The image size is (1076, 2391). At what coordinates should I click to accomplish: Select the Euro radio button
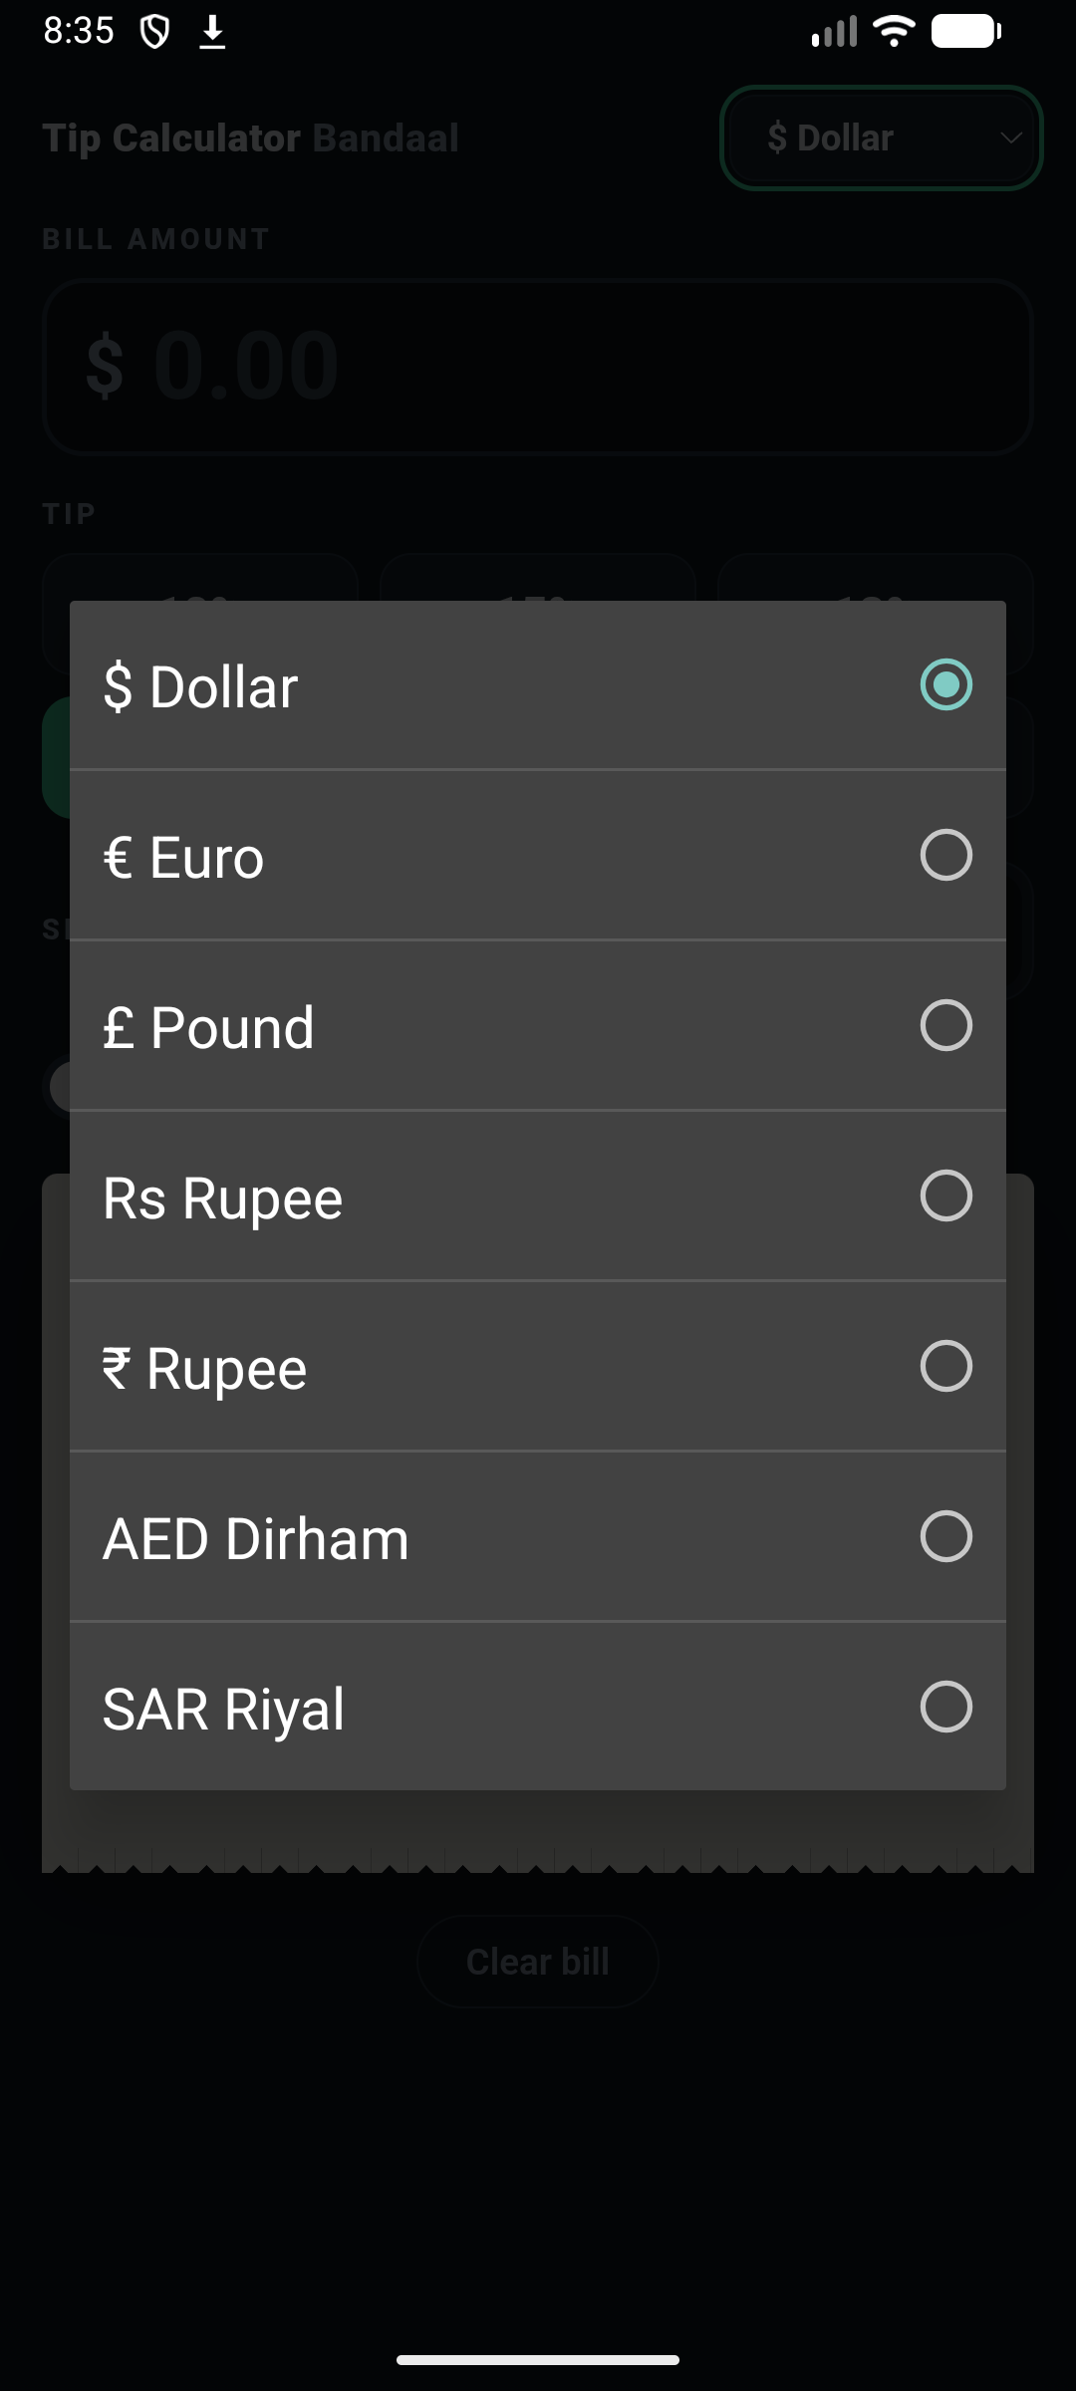[x=945, y=856]
